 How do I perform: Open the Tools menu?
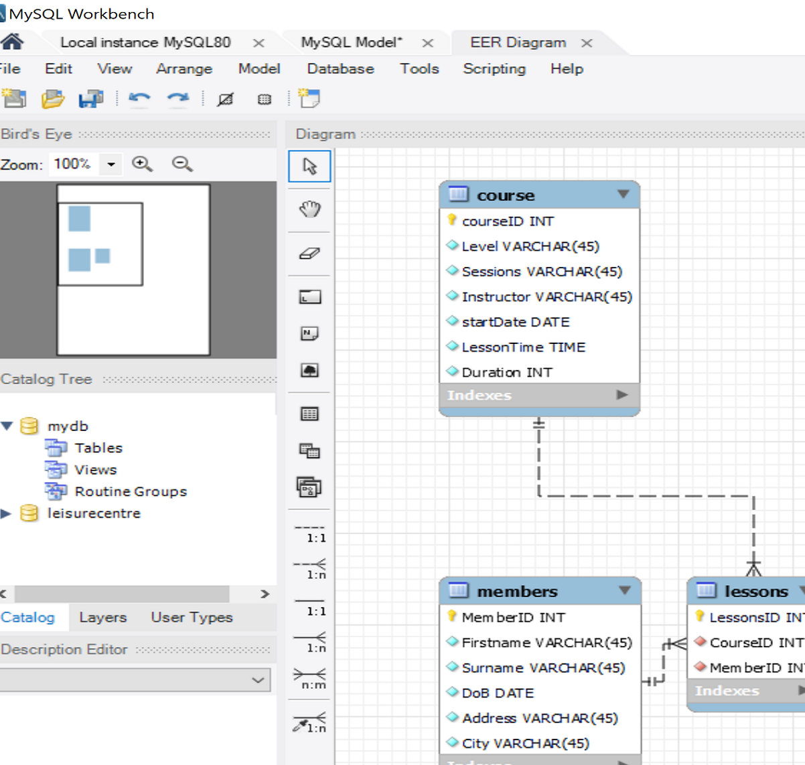tap(419, 69)
